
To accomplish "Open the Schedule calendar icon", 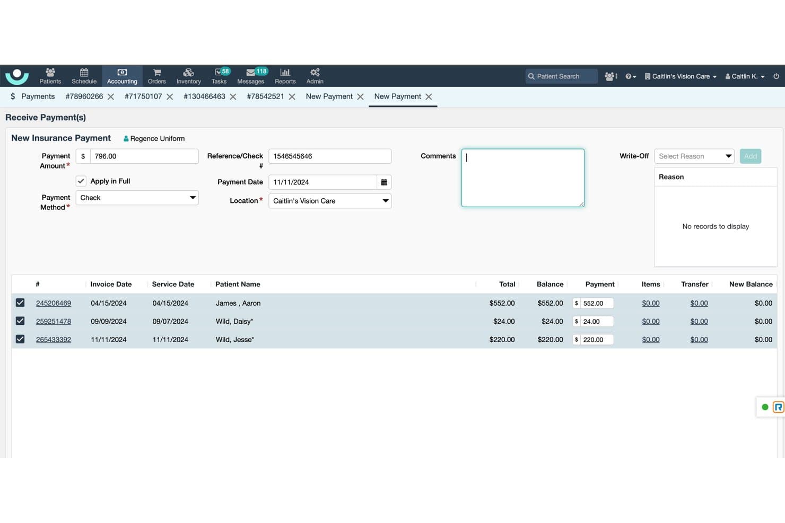I will point(84,76).
